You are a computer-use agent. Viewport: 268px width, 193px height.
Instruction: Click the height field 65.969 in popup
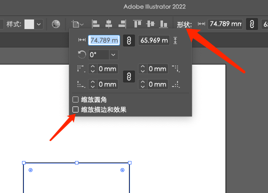154,40
